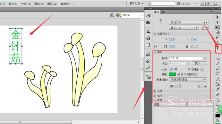Viewport: 222px width, 124px height.
Task: Select the Text tool
Action: point(218,48)
